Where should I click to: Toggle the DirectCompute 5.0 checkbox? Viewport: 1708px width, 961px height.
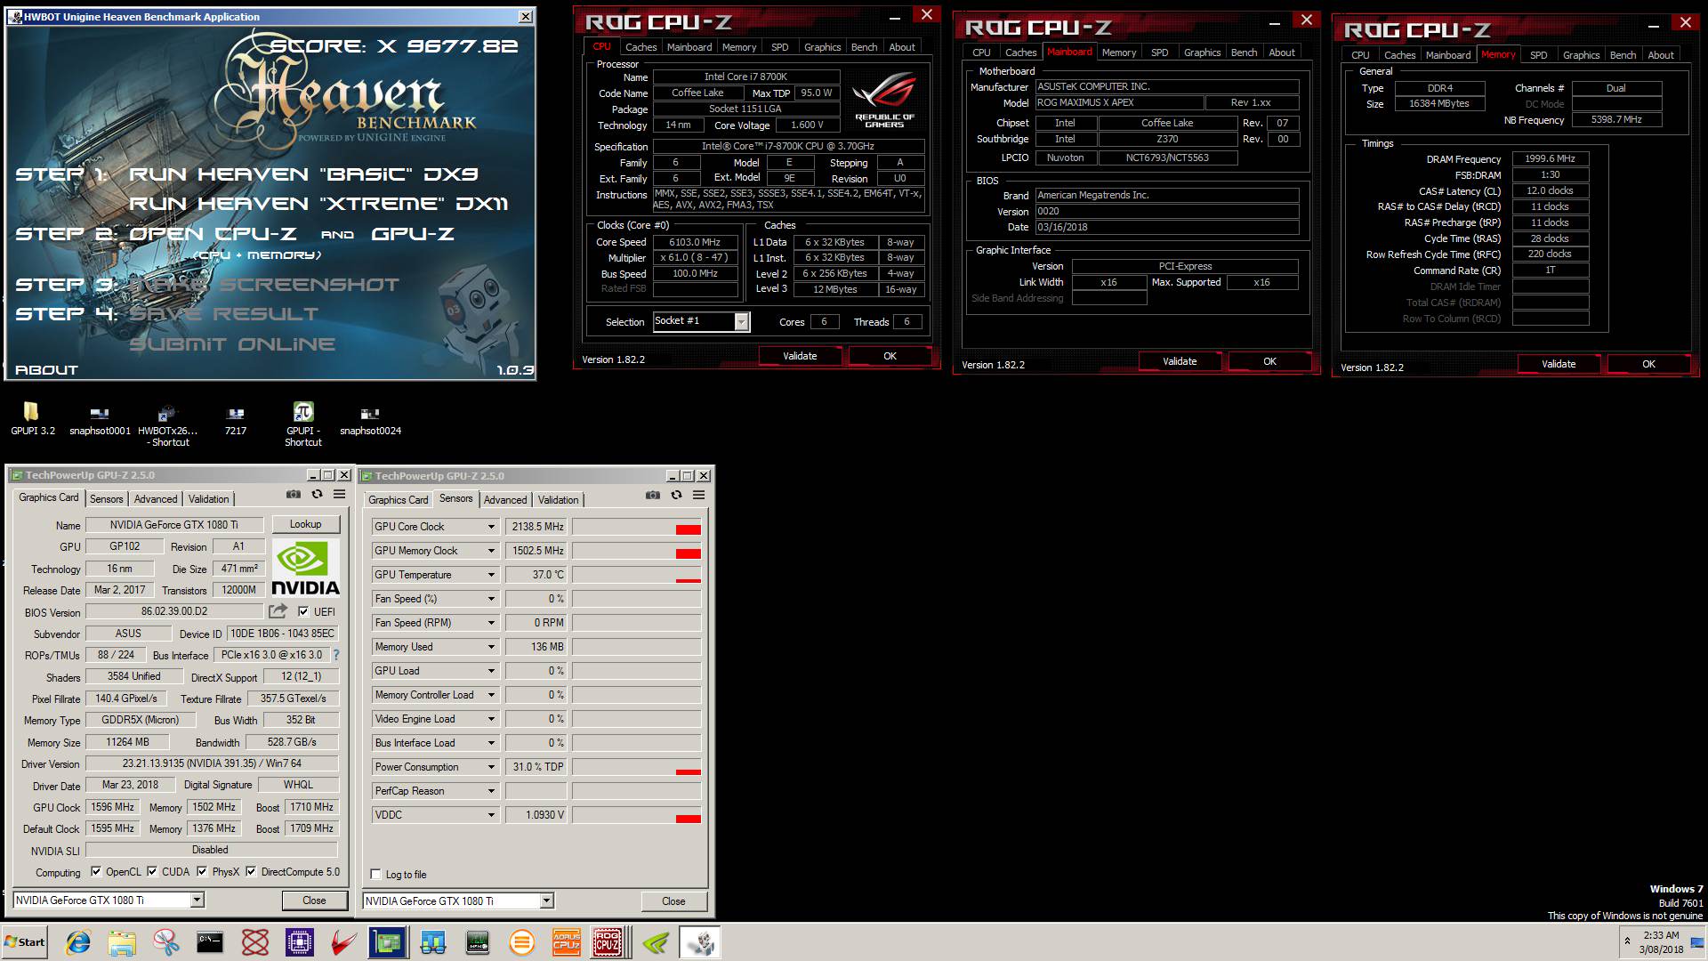[x=251, y=872]
